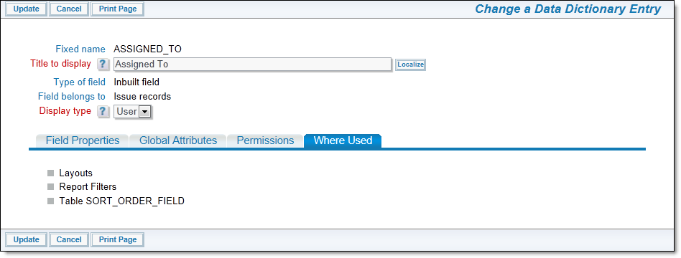Open help icon beside Display type
Viewport: 681px width, 258px height.
[103, 111]
